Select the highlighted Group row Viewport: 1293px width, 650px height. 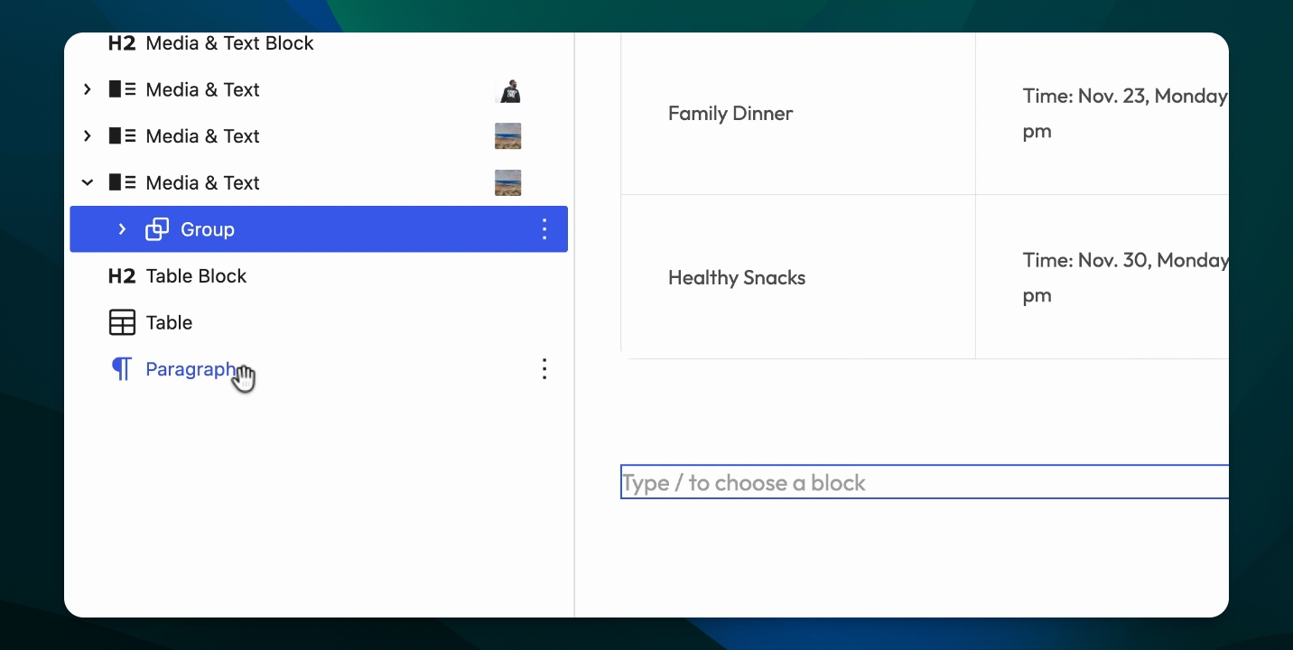(319, 229)
